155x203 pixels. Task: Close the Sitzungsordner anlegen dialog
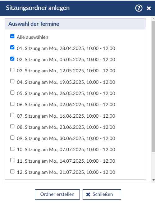click(149, 8)
